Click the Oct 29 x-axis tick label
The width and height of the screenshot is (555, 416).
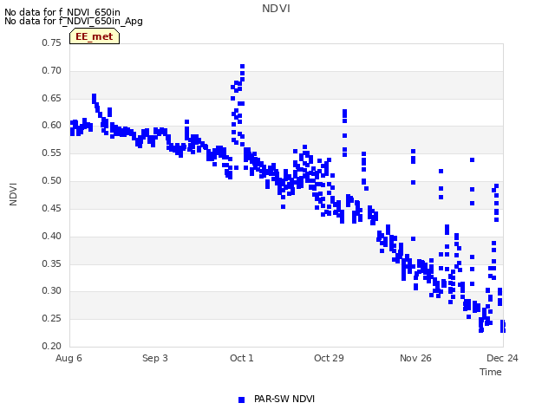(329, 358)
